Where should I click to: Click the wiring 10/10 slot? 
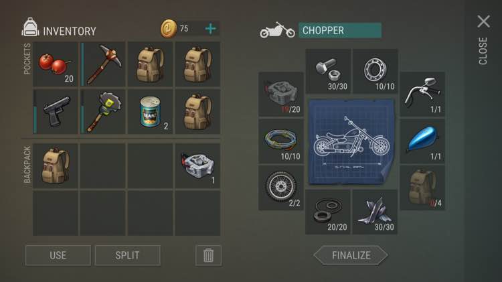coord(280,141)
